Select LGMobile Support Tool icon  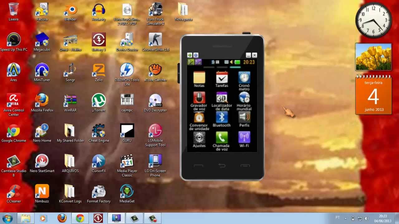pos(155,135)
